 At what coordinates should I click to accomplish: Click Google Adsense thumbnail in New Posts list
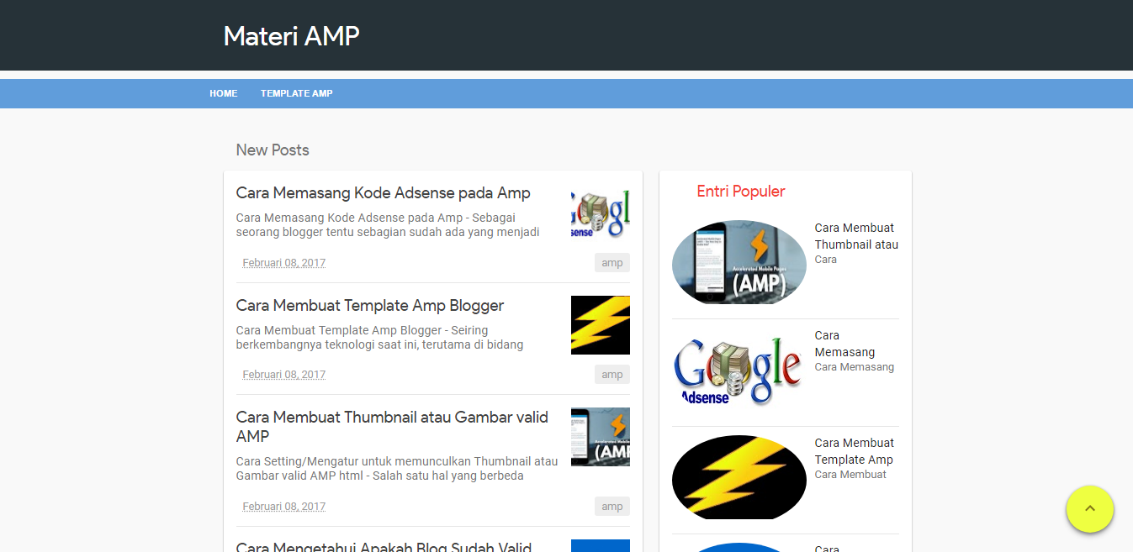[x=601, y=213]
